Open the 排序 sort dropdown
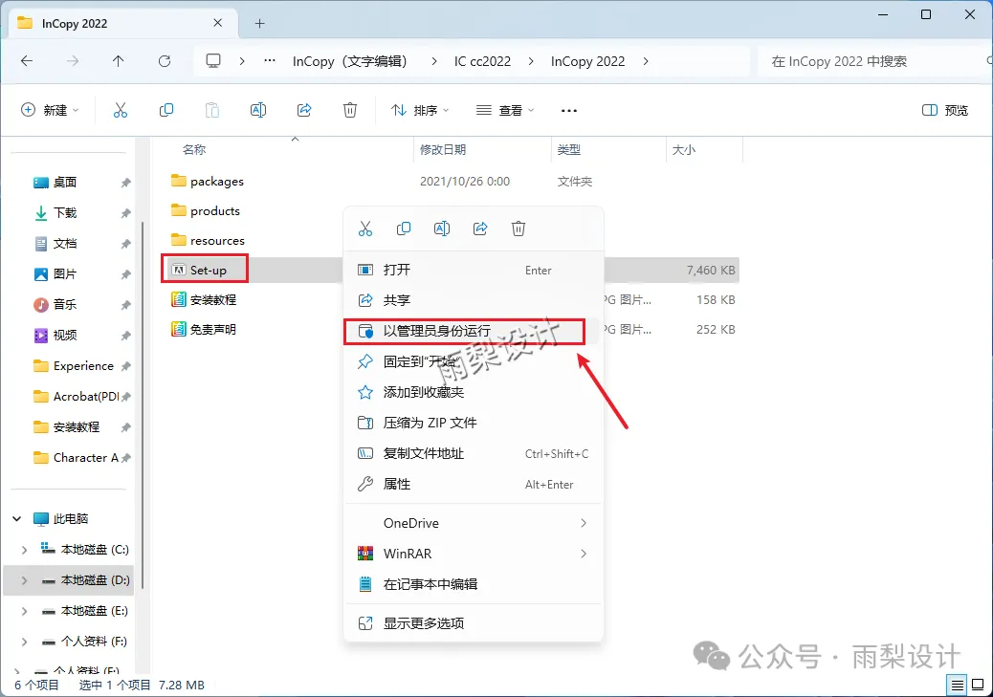 tap(420, 110)
